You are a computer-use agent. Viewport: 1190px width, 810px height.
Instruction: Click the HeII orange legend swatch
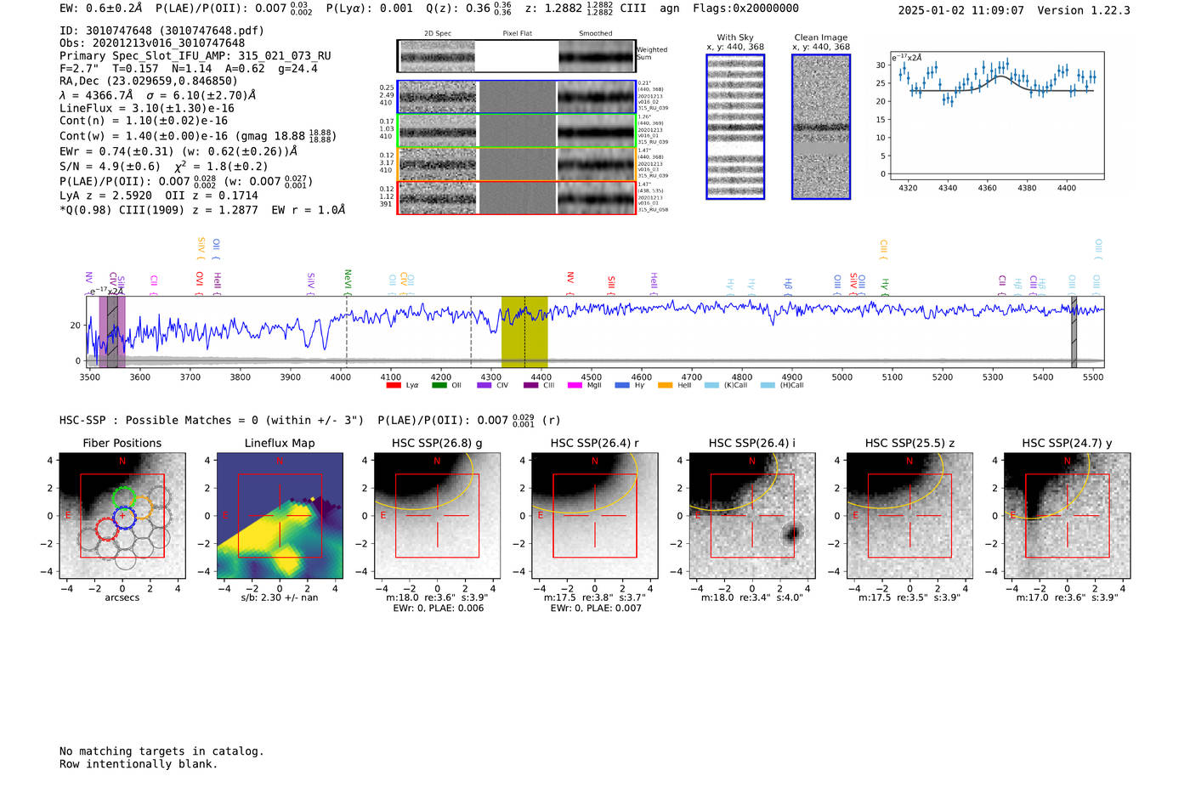pos(665,385)
